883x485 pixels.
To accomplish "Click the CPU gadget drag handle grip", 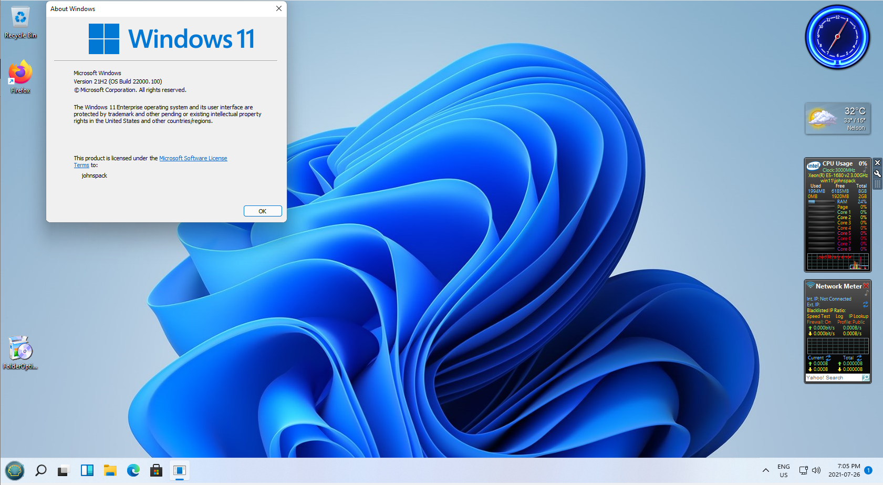I will click(x=877, y=184).
